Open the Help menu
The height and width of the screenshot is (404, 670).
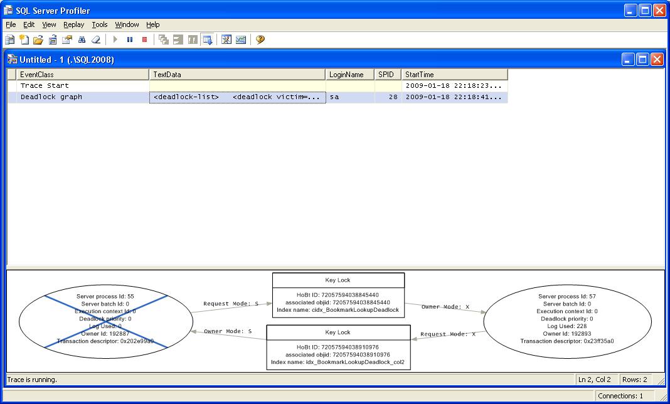(152, 24)
